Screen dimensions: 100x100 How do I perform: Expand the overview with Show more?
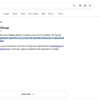pyautogui.click(x=28, y=94)
